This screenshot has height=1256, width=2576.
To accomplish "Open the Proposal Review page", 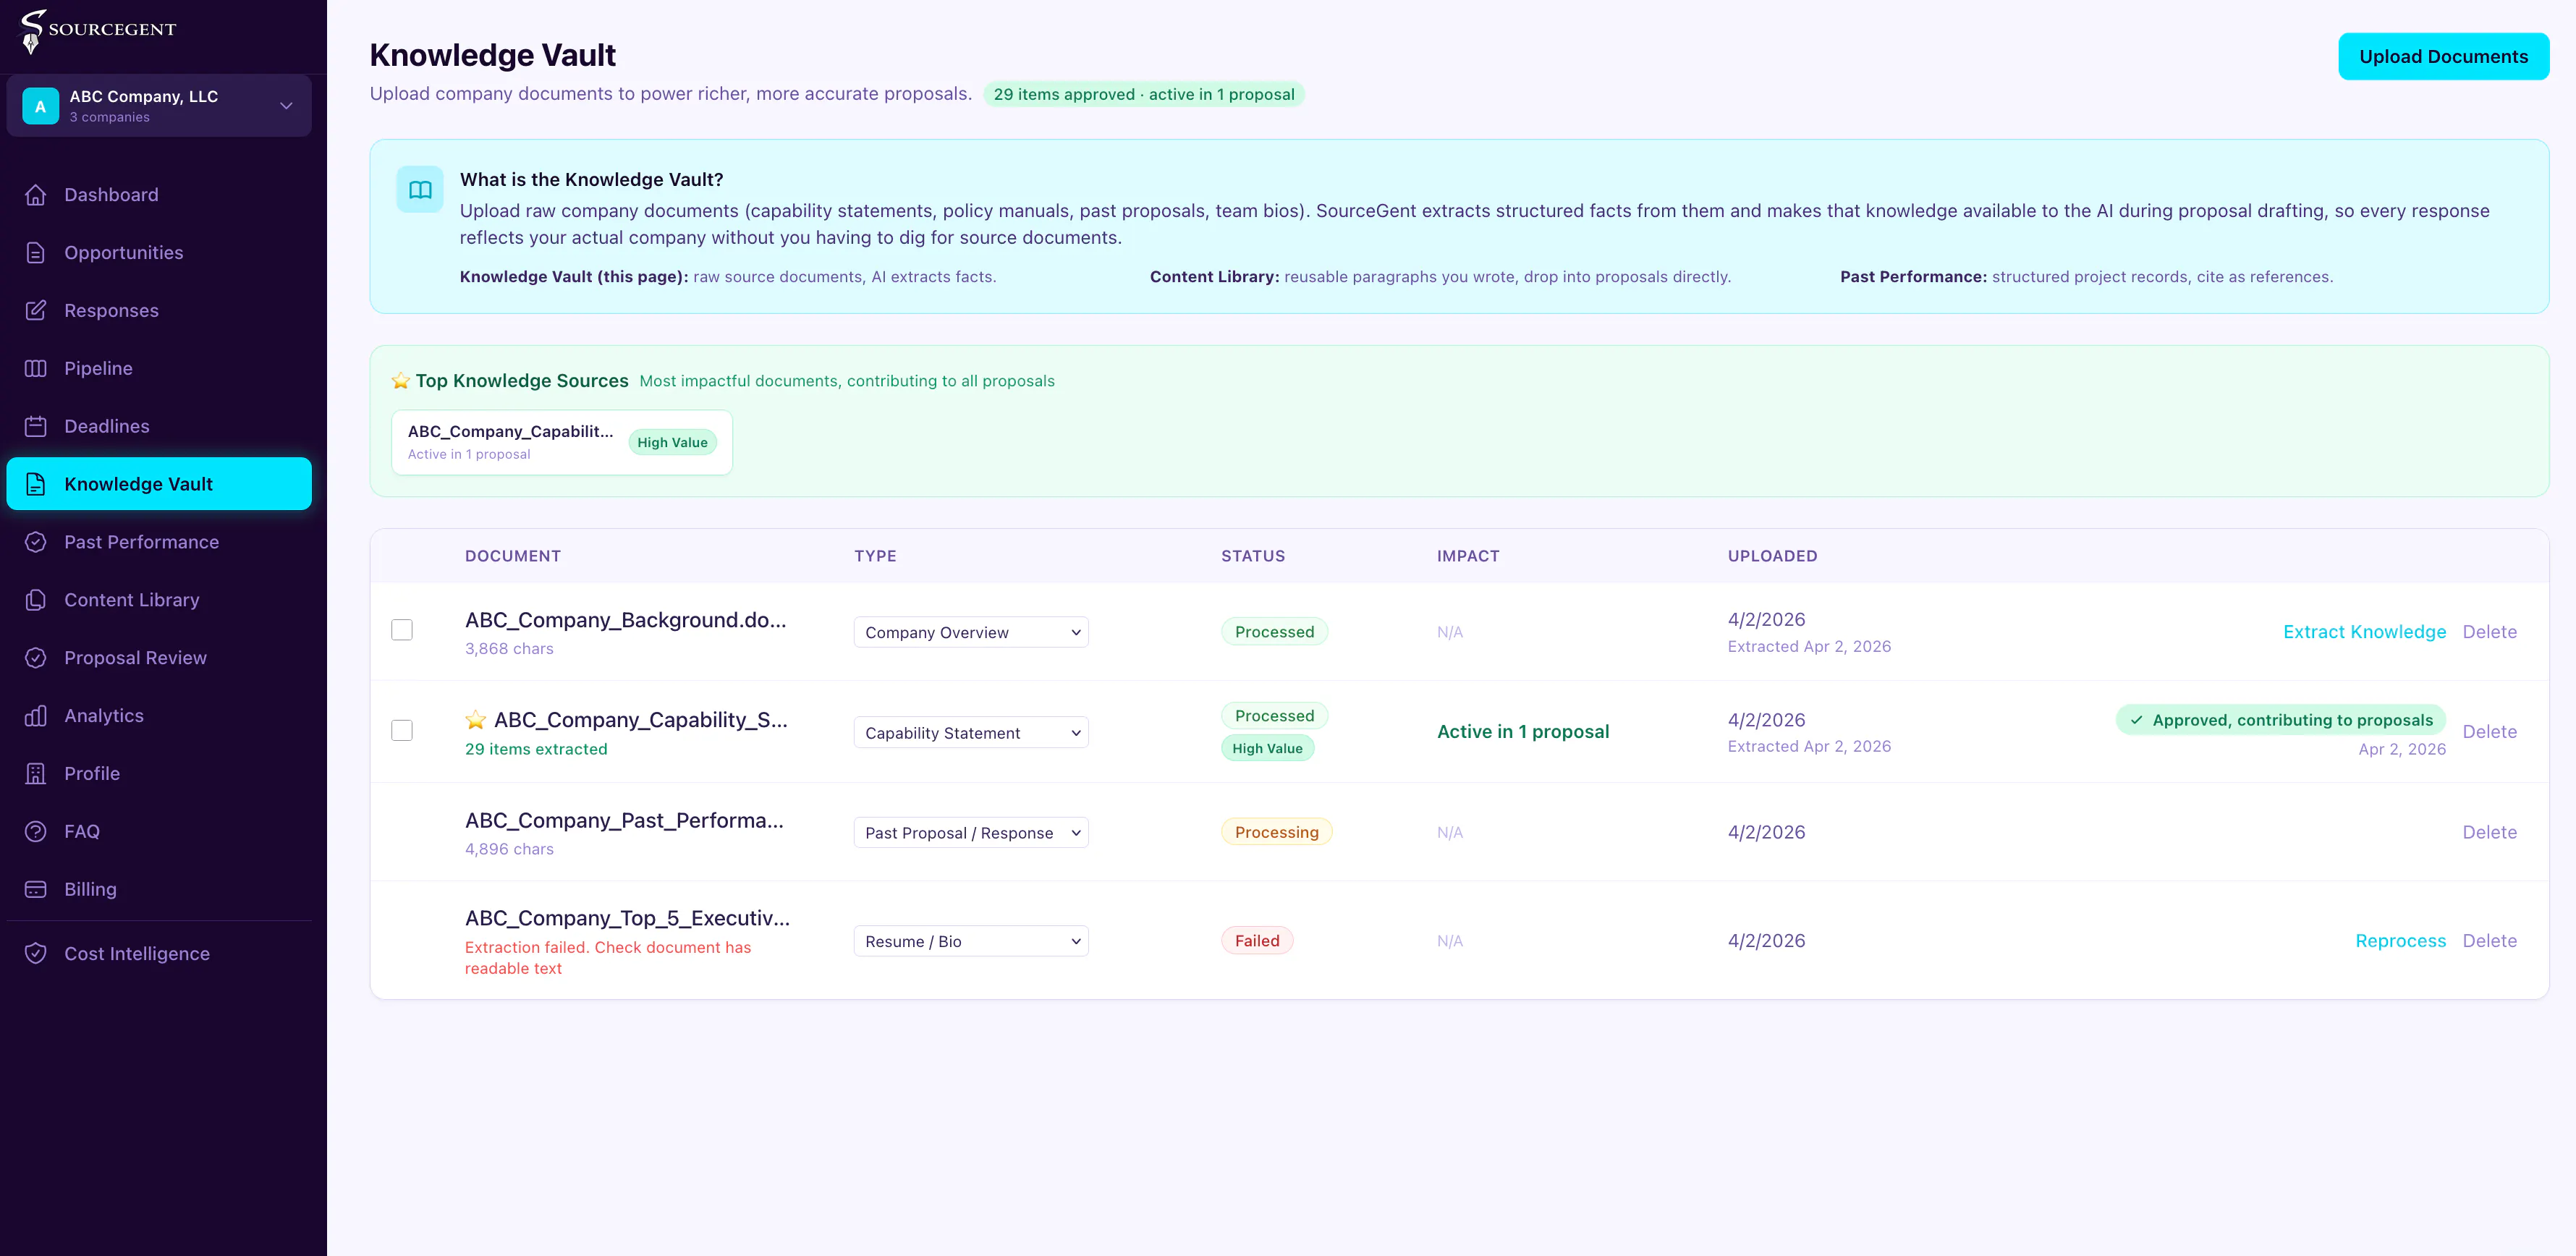I will (159, 658).
